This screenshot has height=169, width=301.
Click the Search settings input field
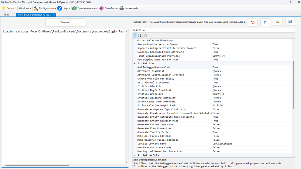click(213, 30)
